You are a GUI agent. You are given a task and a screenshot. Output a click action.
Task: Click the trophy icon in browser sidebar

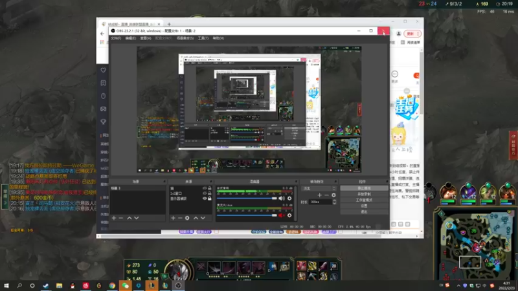tap(104, 122)
